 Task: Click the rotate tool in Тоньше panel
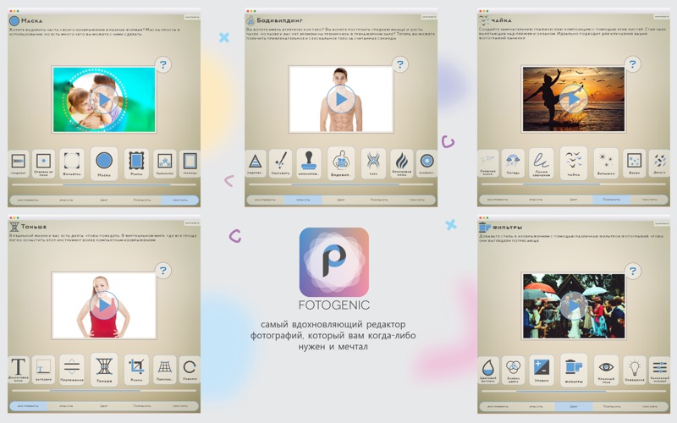tap(190, 370)
